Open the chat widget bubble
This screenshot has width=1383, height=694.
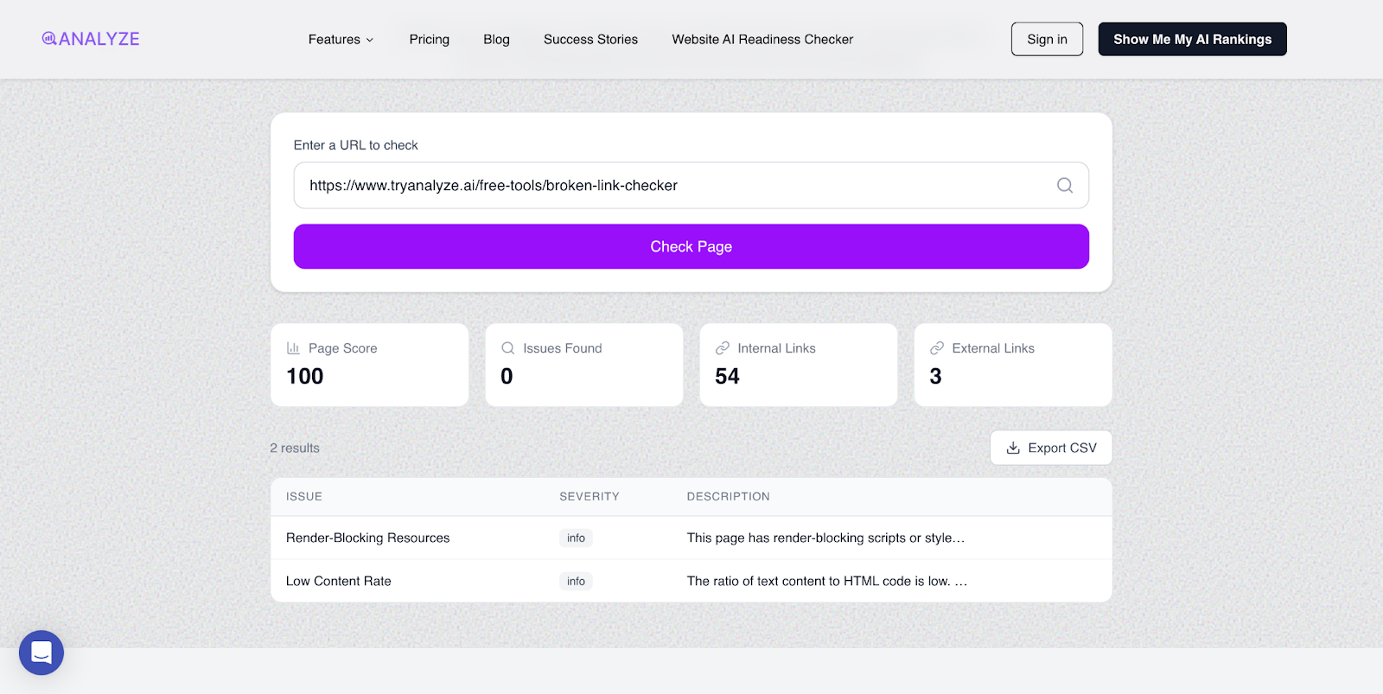[41, 653]
